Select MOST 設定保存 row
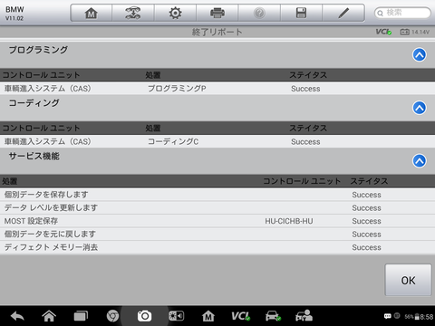The width and height of the screenshot is (435, 326). tap(217, 221)
